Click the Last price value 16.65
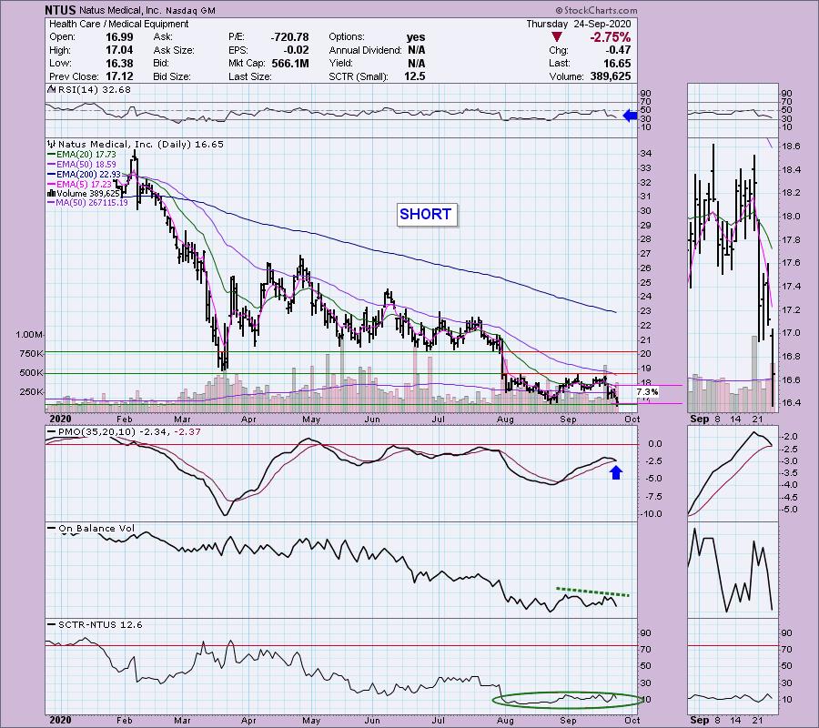This screenshot has width=819, height=728. pyautogui.click(x=617, y=63)
